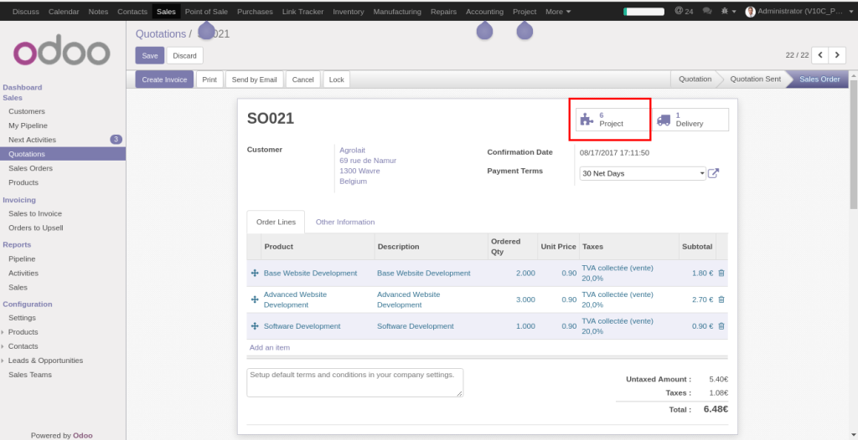The height and width of the screenshot is (440, 858).
Task: Expand the Contacts configuration submenu
Action: click(x=23, y=346)
